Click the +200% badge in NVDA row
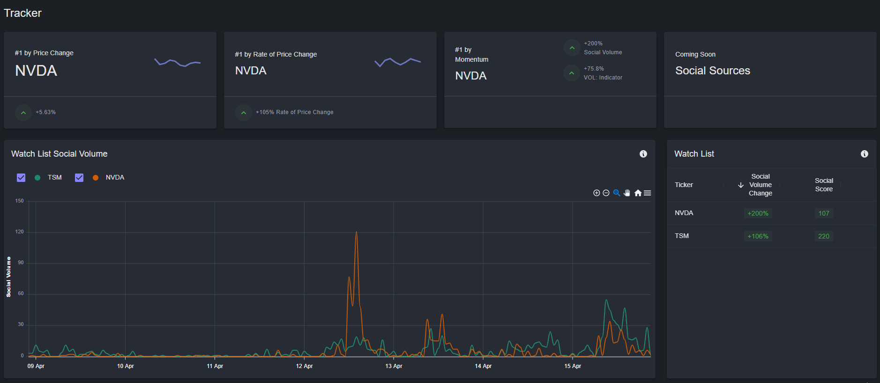Screen dimensions: 880x383 758,213
